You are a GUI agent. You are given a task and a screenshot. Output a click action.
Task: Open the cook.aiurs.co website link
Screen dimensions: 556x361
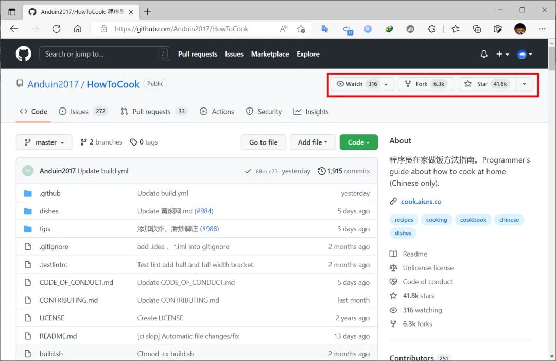coord(421,201)
